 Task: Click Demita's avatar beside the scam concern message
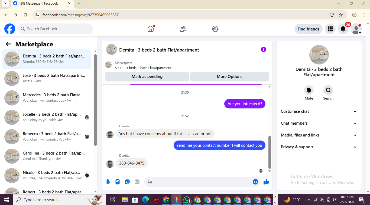[x=110, y=134]
